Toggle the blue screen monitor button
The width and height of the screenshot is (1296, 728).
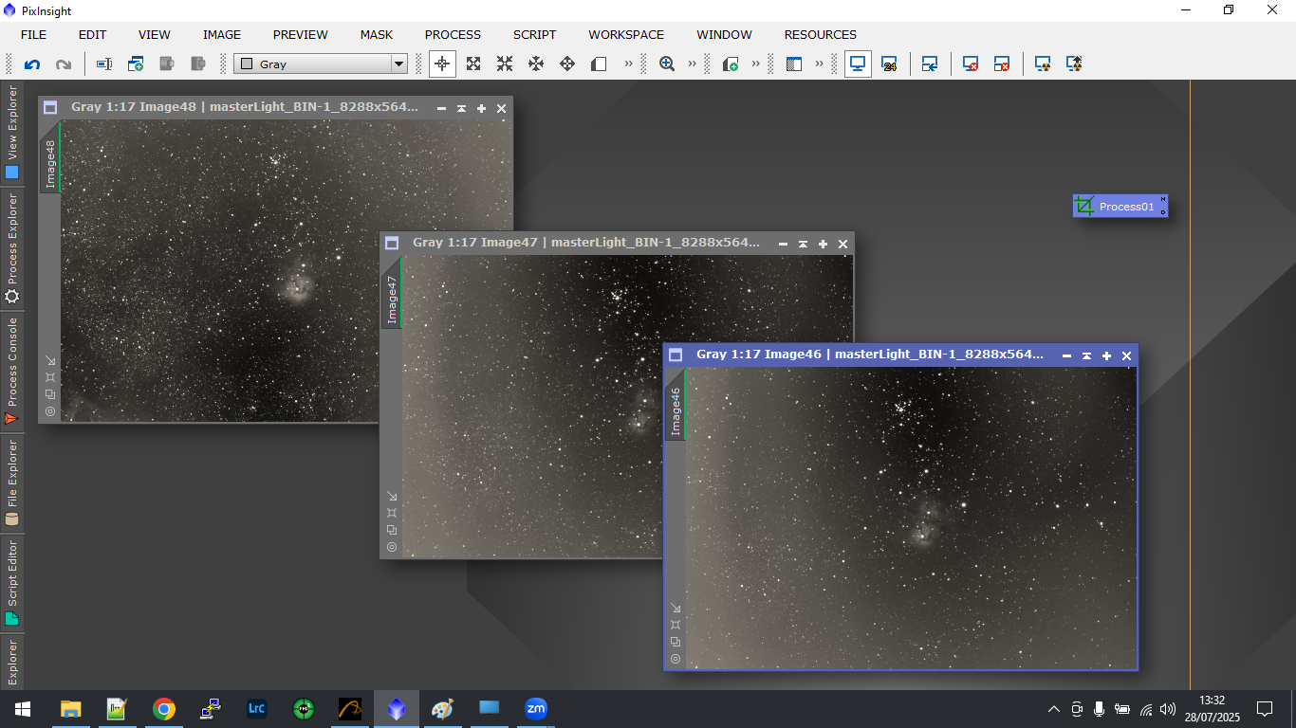click(x=858, y=64)
